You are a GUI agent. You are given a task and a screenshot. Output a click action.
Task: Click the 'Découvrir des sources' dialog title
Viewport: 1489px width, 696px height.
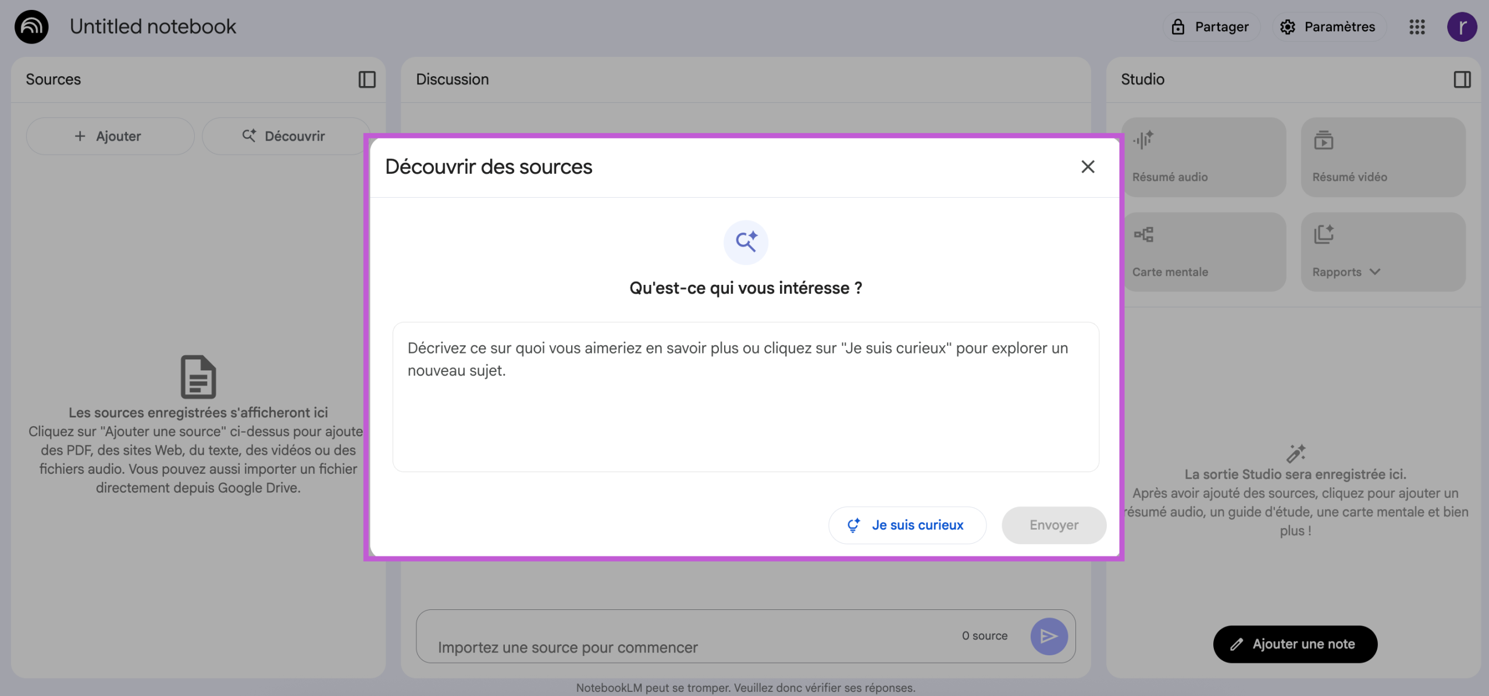489,167
